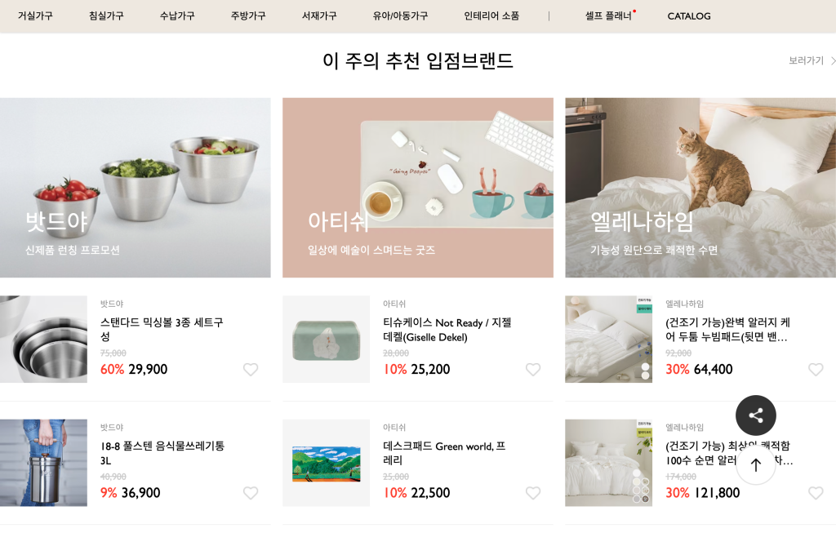Click the dark share button
Screen dimensions: 836x533
coord(755,415)
